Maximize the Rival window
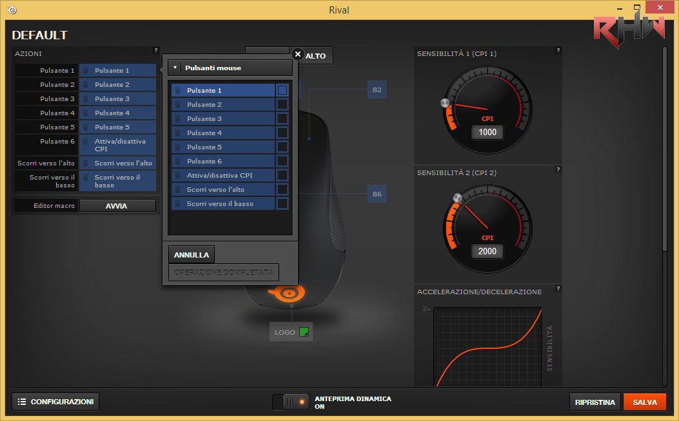The image size is (679, 421). (x=637, y=7)
